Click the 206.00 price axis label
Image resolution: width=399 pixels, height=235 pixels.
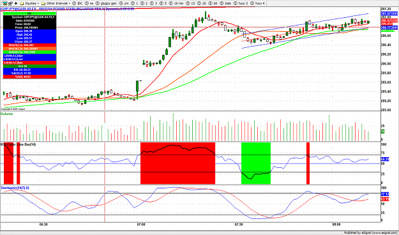point(386,64)
